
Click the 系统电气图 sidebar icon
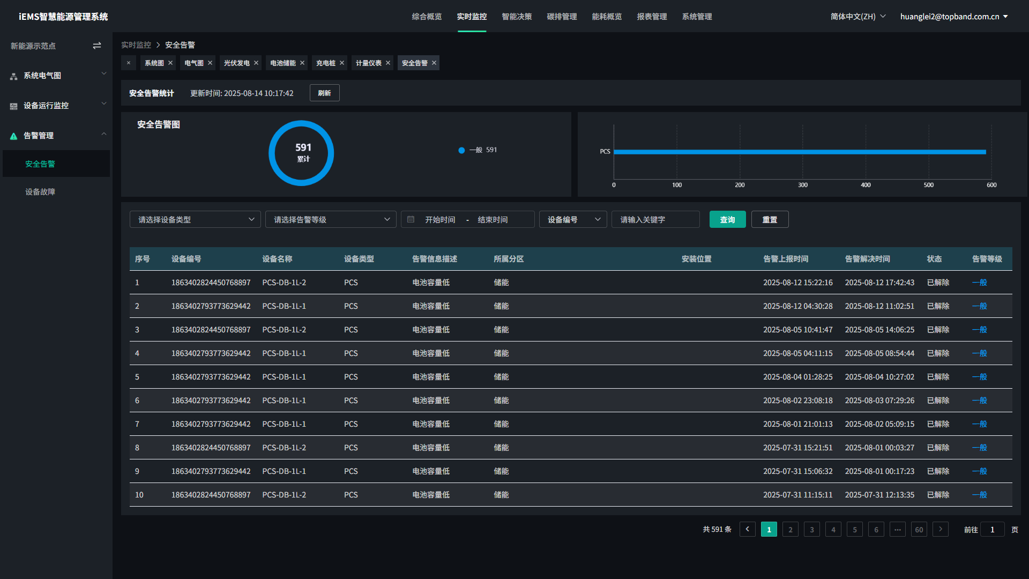pyautogui.click(x=14, y=76)
